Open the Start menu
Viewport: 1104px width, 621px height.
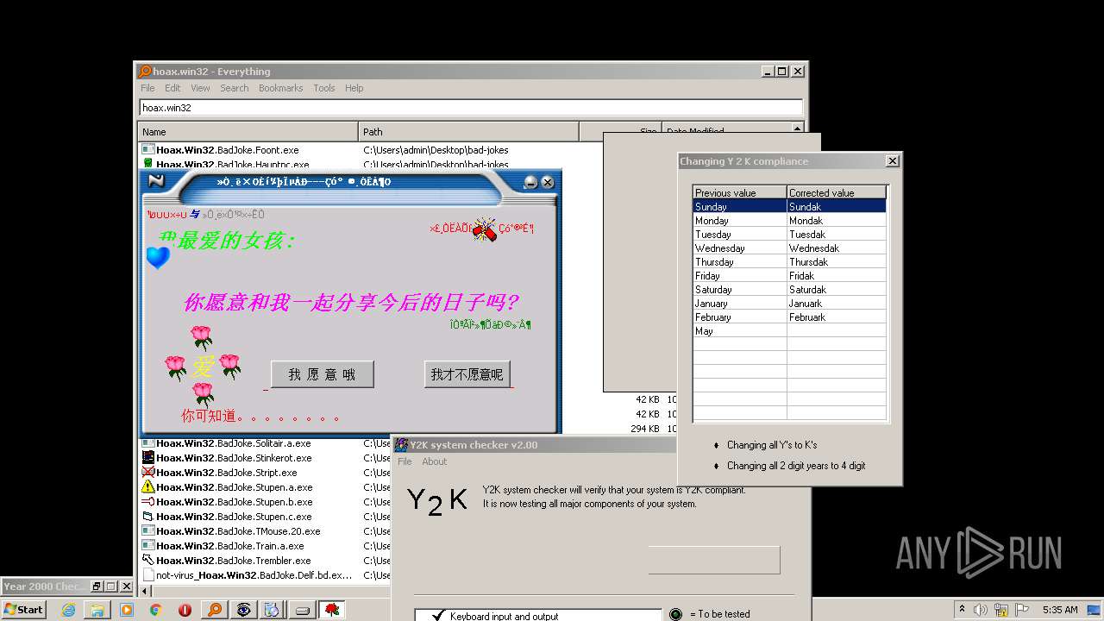click(x=23, y=610)
